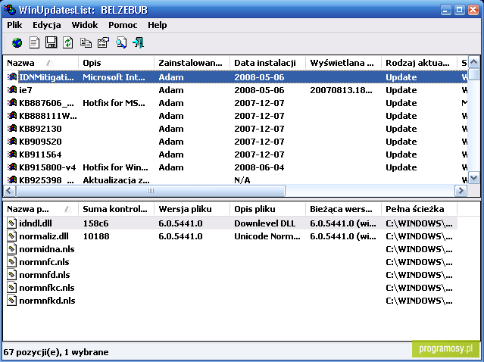Screen dimensions: 484x362
Task: Open the properties toolbar icon
Action: pos(103,42)
